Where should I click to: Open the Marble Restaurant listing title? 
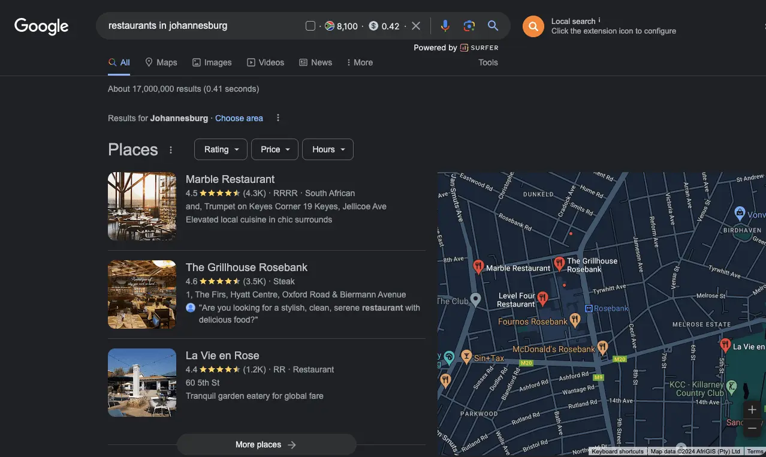coord(230,179)
